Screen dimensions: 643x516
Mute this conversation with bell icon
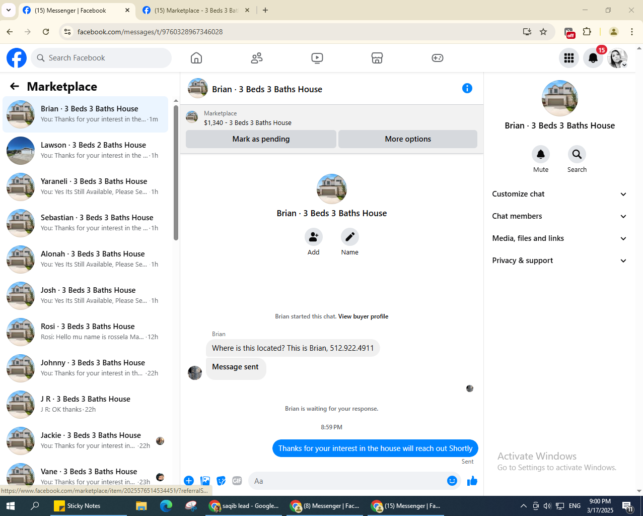point(541,154)
